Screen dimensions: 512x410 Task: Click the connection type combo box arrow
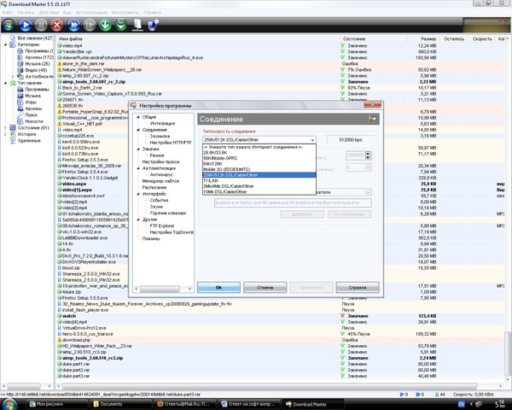(312, 140)
